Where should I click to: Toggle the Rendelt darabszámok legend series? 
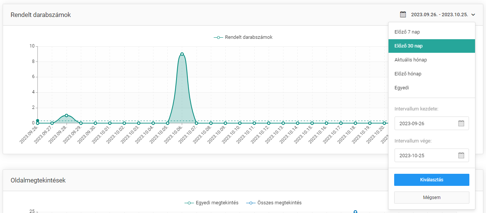click(243, 37)
